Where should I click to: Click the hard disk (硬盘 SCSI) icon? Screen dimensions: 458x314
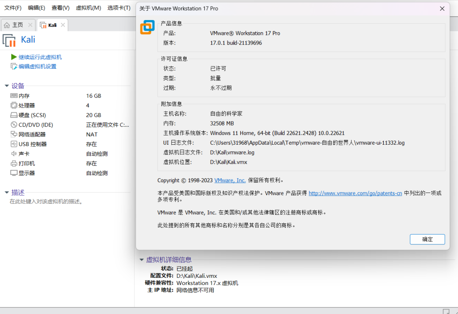coord(13,115)
